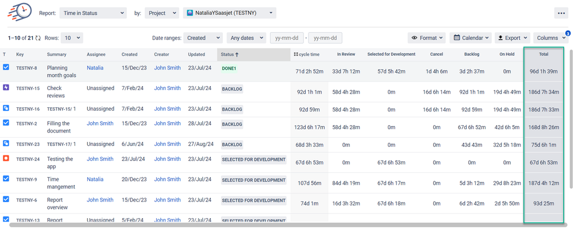Viewport: 574px width, 229px height.
Task: Click the refresh icon next to 21
Action: (38, 38)
